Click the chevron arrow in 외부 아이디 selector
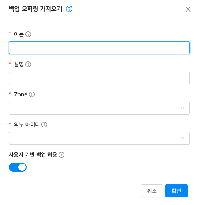199x205 pixels. pos(183,138)
